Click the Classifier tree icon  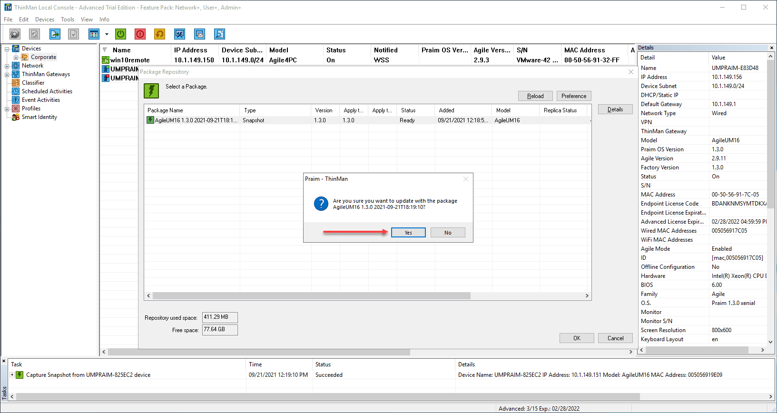(16, 83)
